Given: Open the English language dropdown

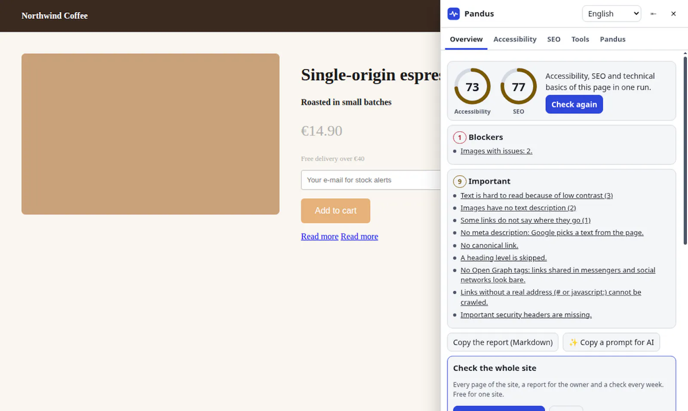Looking at the screenshot, I should (x=611, y=14).
